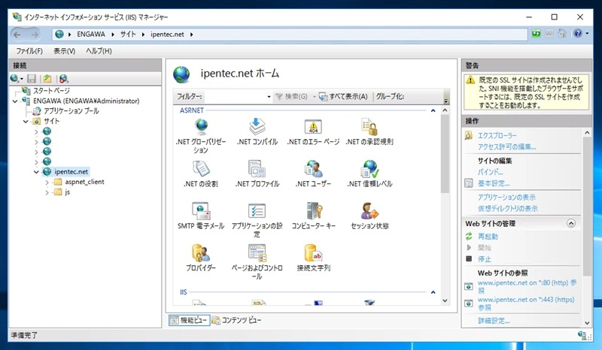
Task: Browse www.ipentec.net on *:80 (http)
Action: click(528, 286)
